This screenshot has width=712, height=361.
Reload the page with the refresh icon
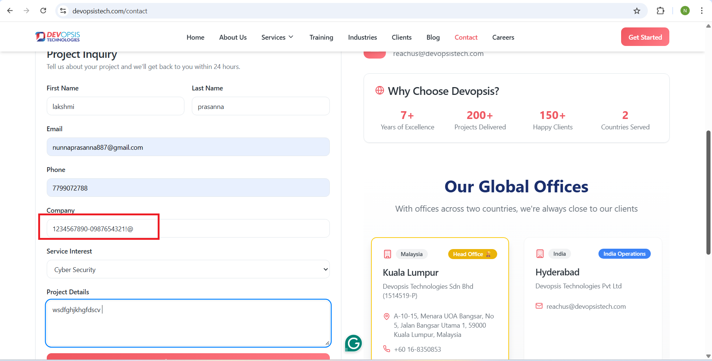coord(43,11)
